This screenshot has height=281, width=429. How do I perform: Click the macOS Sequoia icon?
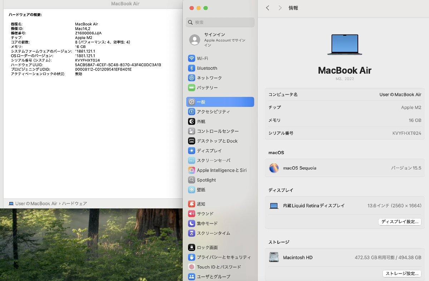(x=274, y=168)
